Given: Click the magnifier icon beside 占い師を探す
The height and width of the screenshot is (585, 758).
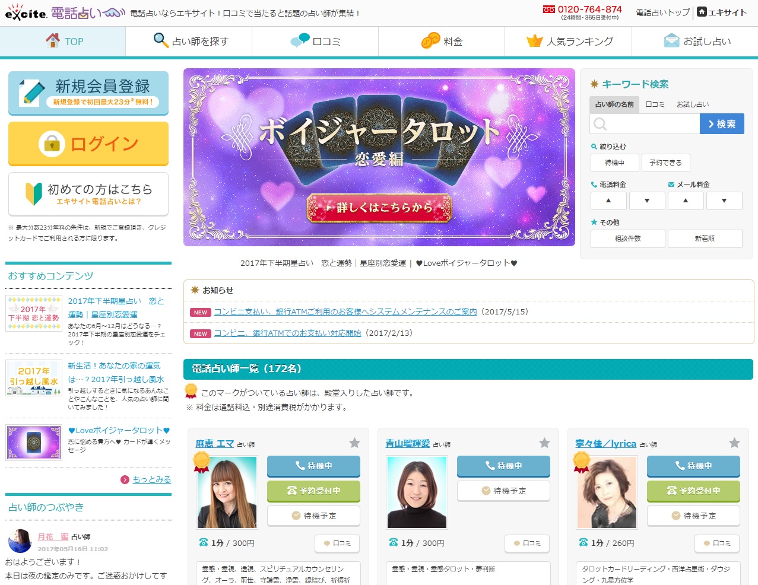Looking at the screenshot, I should [x=161, y=40].
